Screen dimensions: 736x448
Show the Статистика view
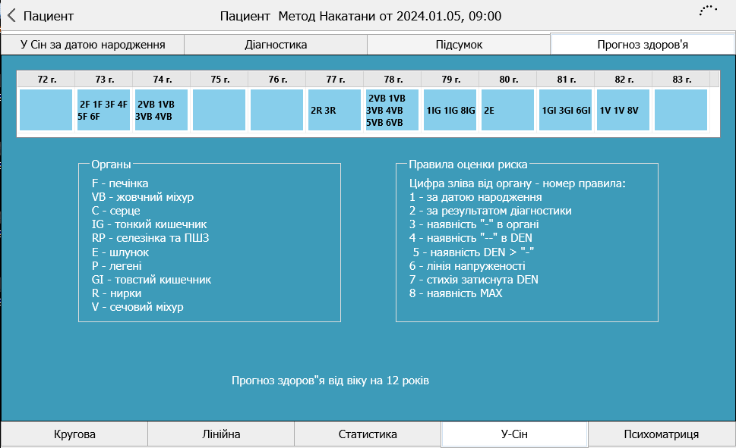(368, 434)
